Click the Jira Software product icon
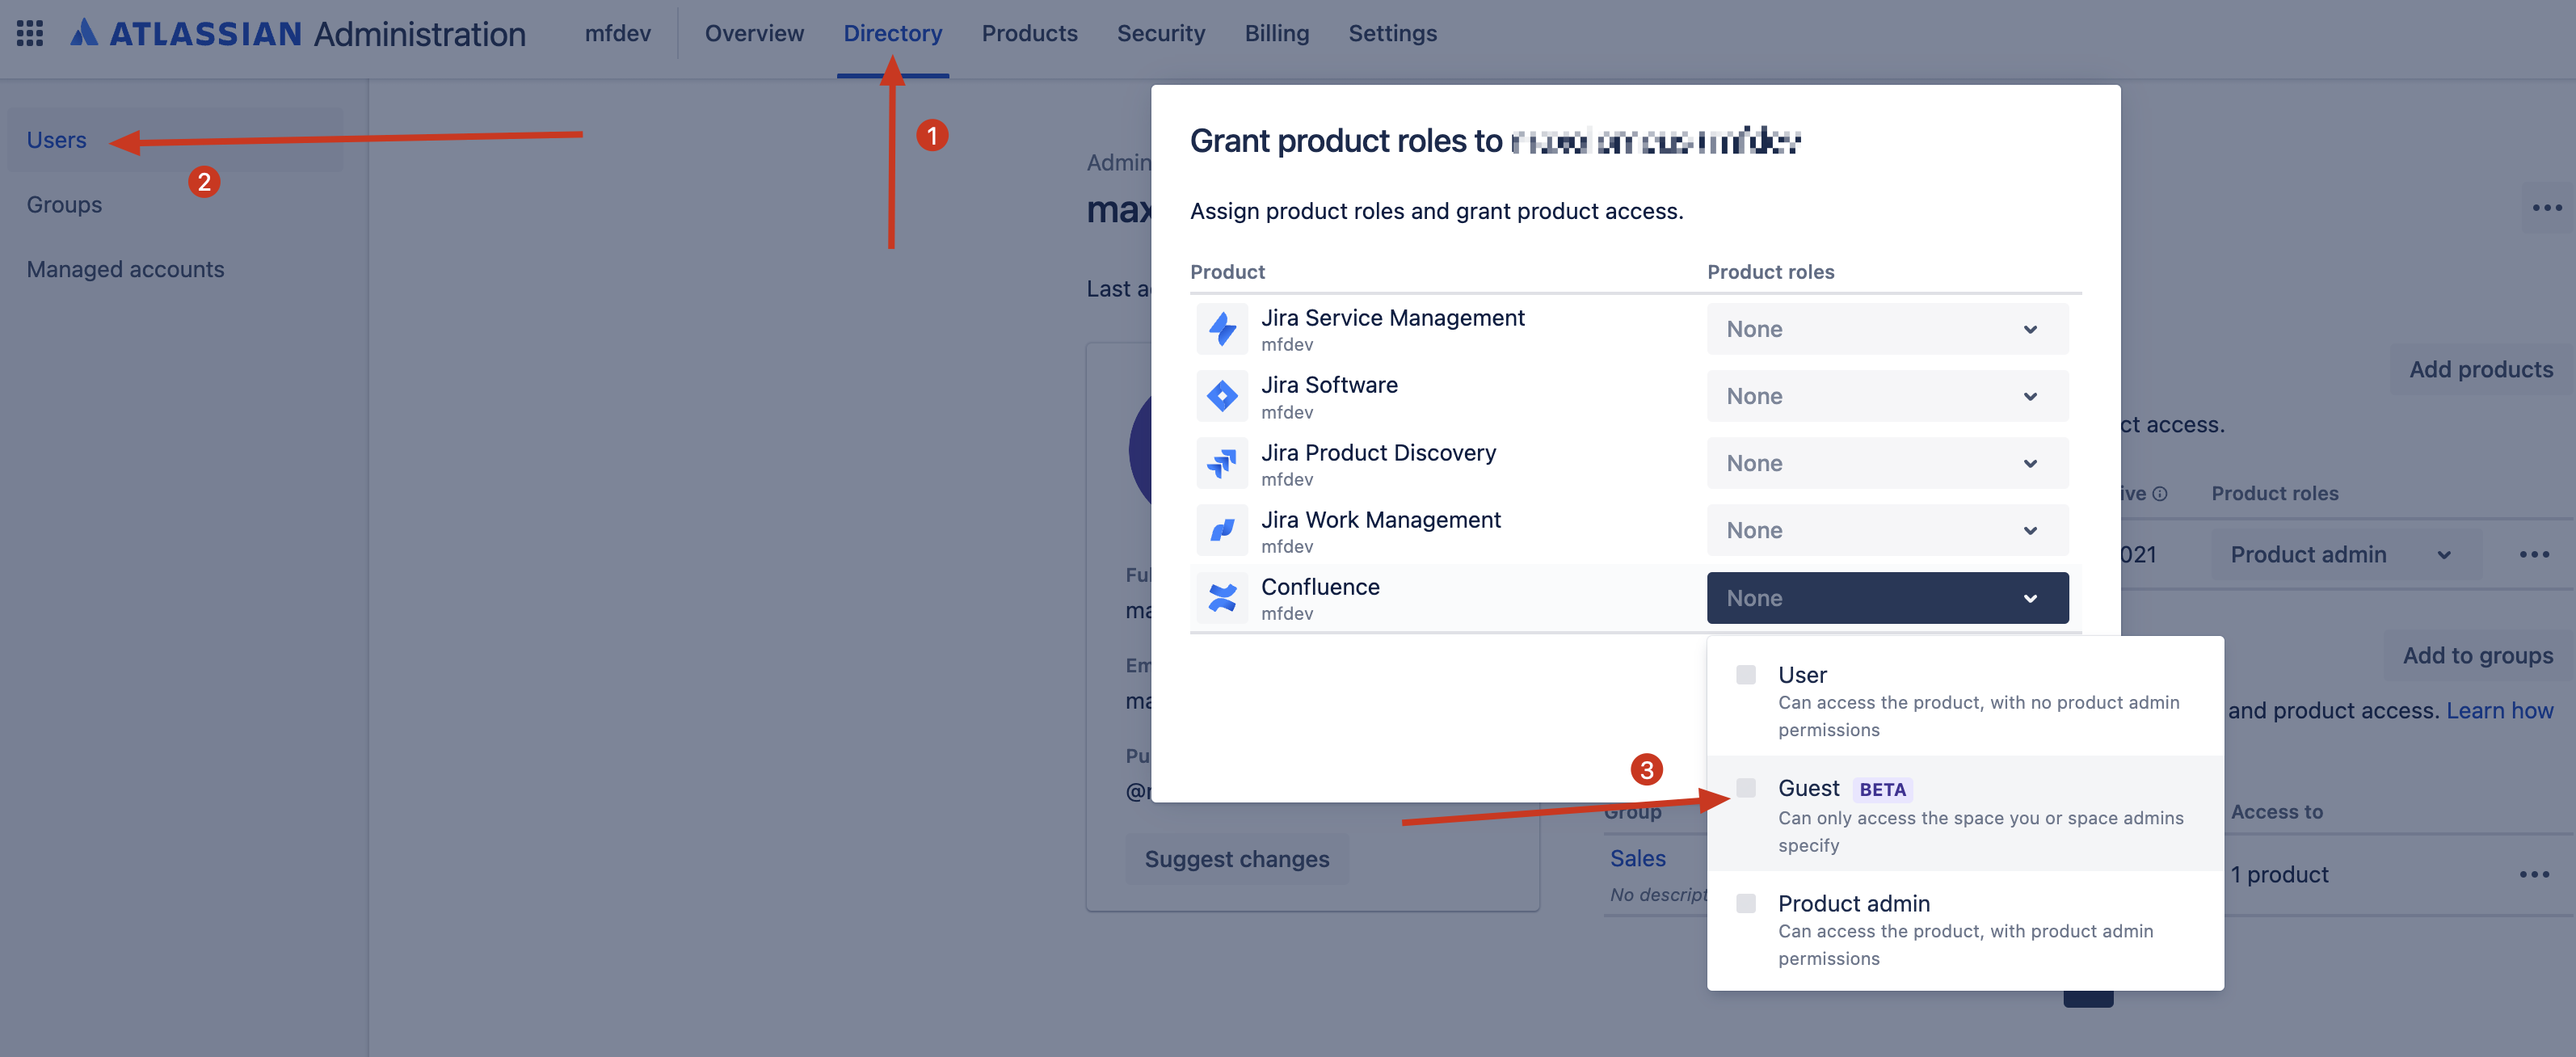 1221,395
